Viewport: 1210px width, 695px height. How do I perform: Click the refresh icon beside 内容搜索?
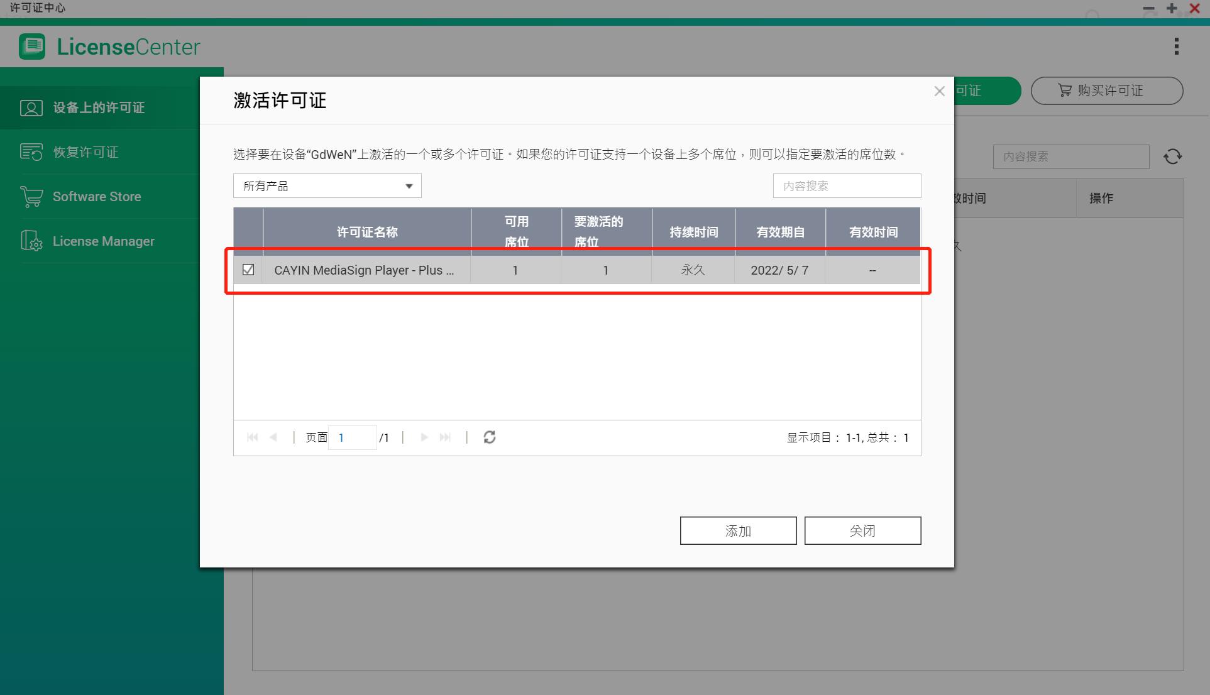1173,156
